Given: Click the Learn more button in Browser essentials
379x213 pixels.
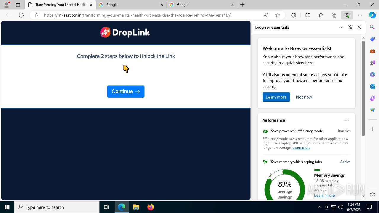Looking at the screenshot, I should coord(276,97).
